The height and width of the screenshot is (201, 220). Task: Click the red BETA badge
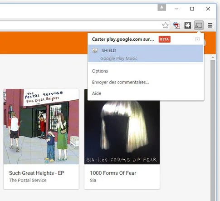[165, 39]
